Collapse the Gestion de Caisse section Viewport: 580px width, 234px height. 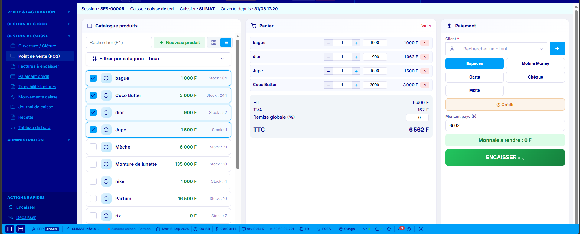click(39, 36)
